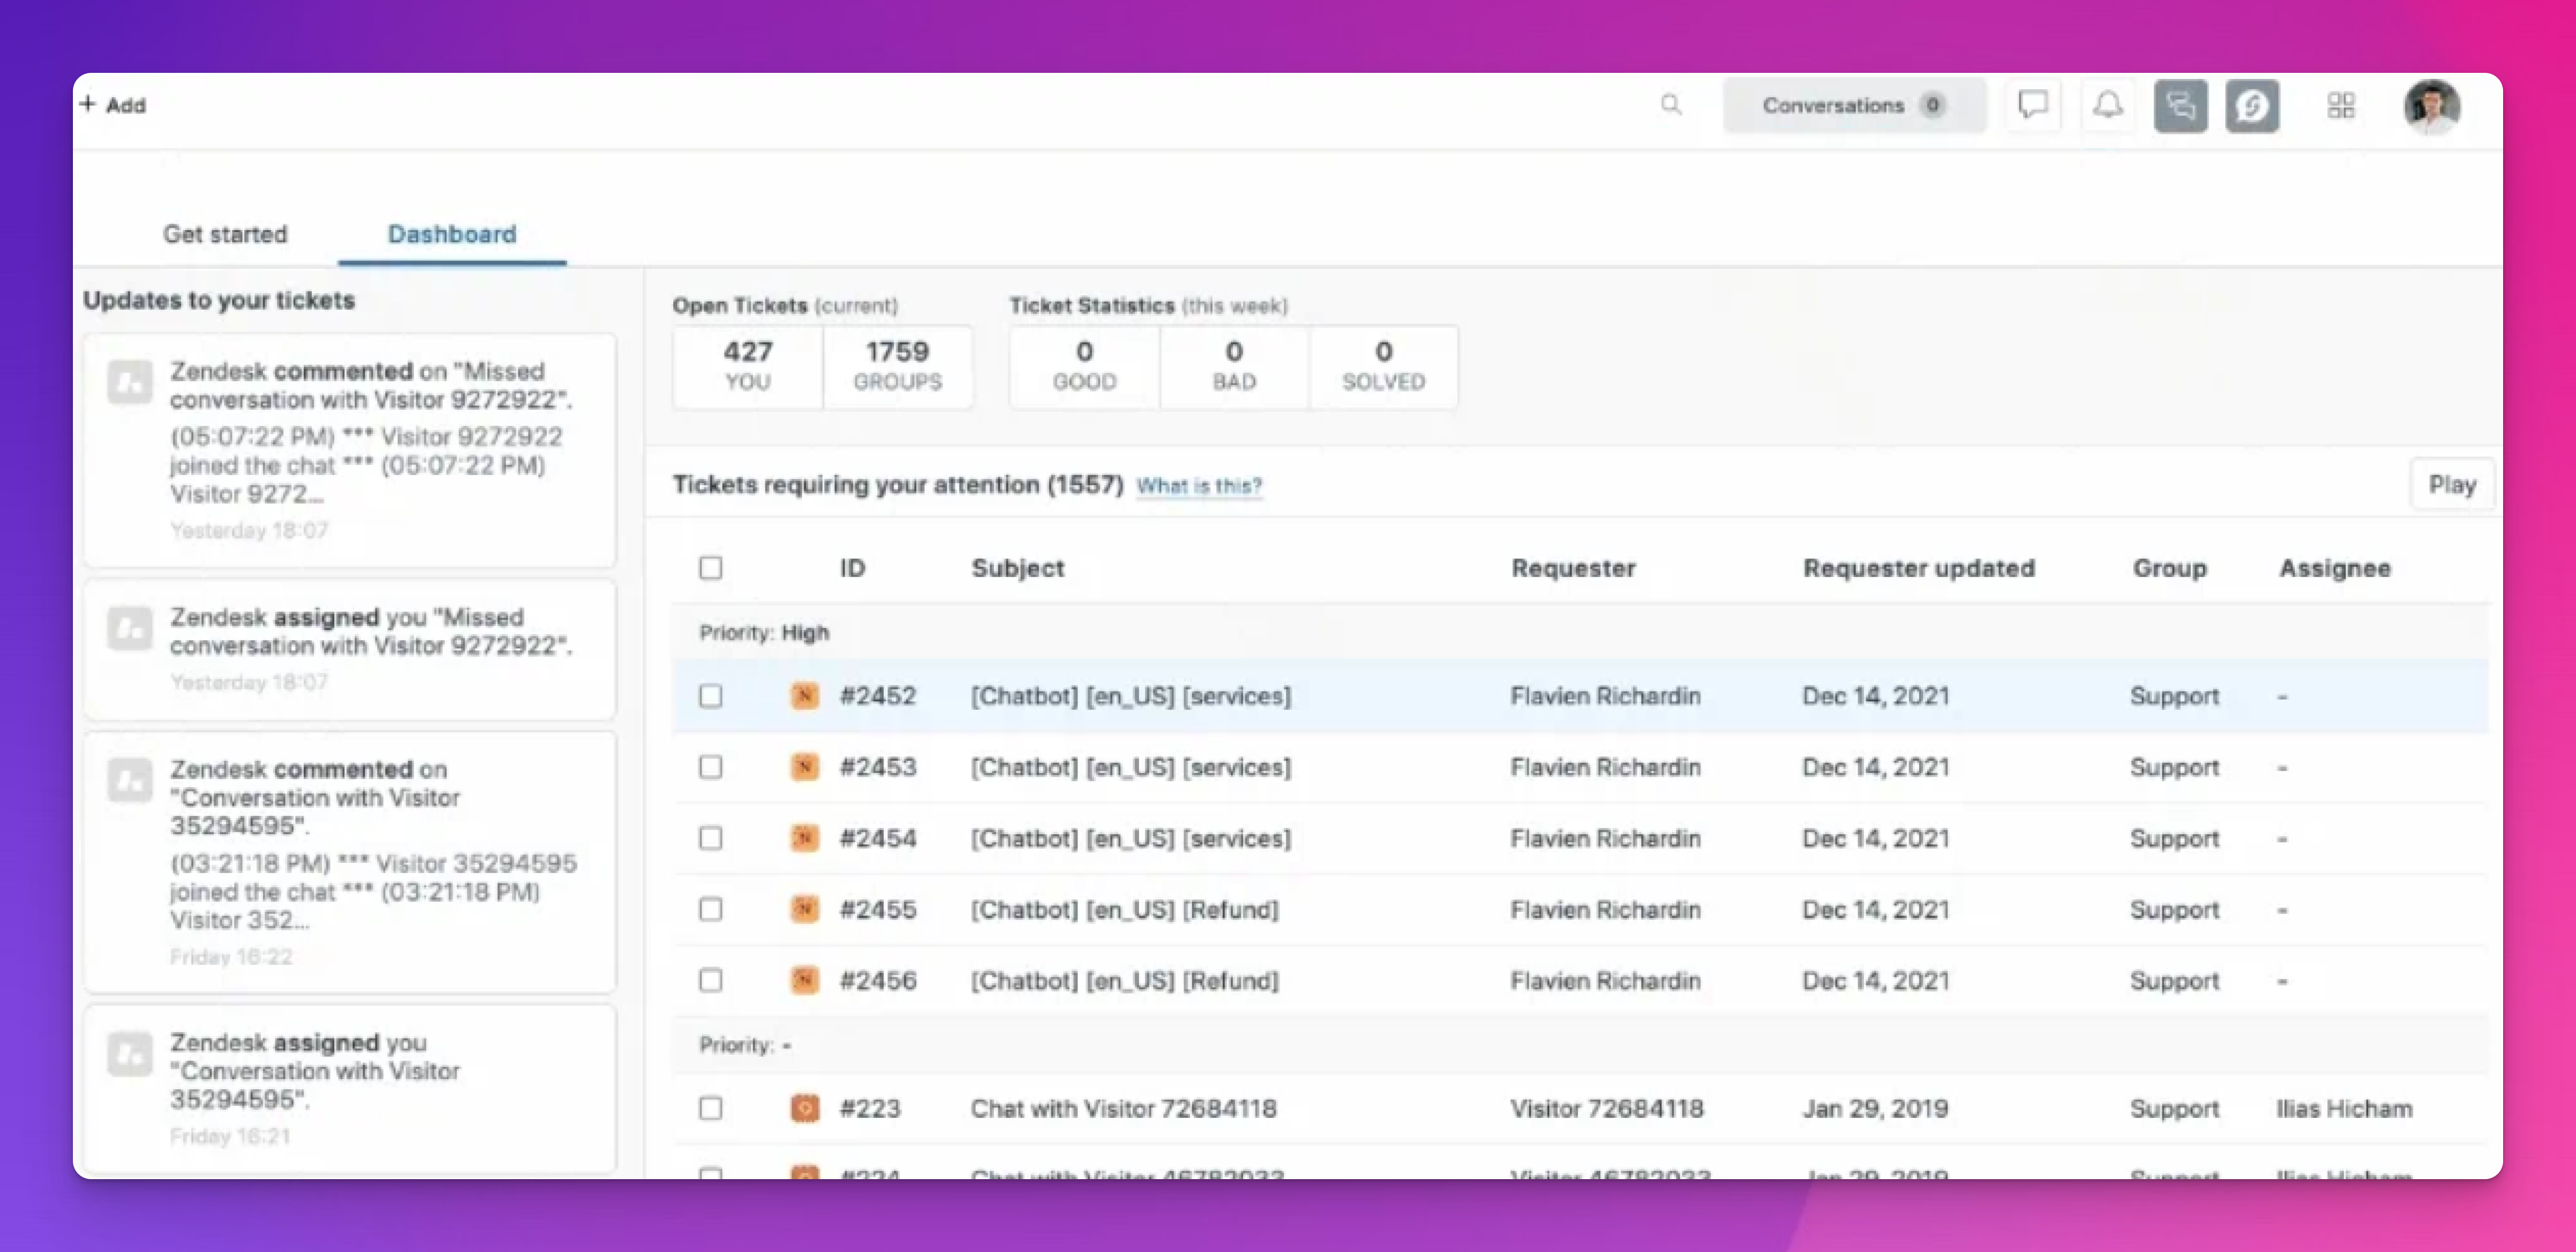Tick the select-all tickets checkbox
This screenshot has width=2576, height=1252.
click(711, 568)
